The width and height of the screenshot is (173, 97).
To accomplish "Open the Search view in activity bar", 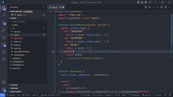I will (4, 15).
